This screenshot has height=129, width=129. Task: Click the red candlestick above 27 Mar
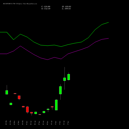point(19,97)
